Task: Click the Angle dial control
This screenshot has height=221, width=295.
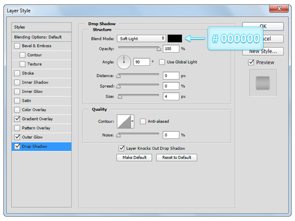Action: 124,62
